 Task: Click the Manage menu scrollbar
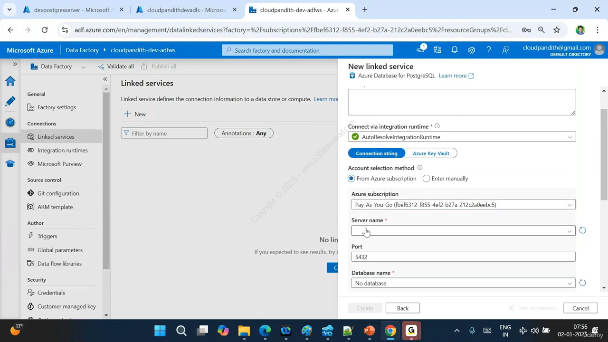[x=106, y=180]
